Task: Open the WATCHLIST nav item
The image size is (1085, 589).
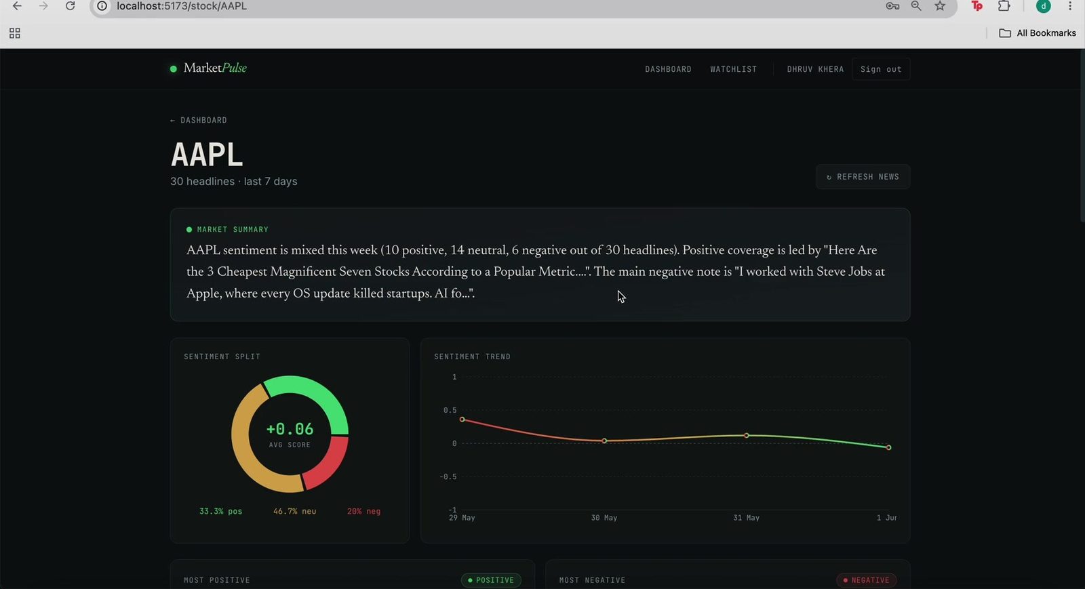Action: coord(733,69)
